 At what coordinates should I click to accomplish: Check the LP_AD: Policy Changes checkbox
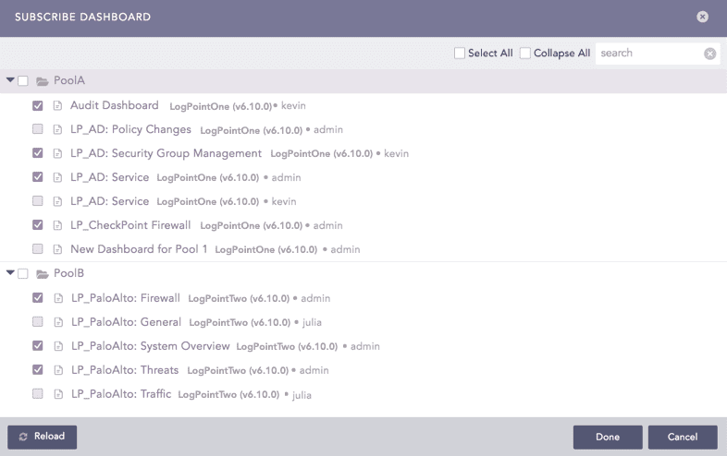[x=38, y=129]
